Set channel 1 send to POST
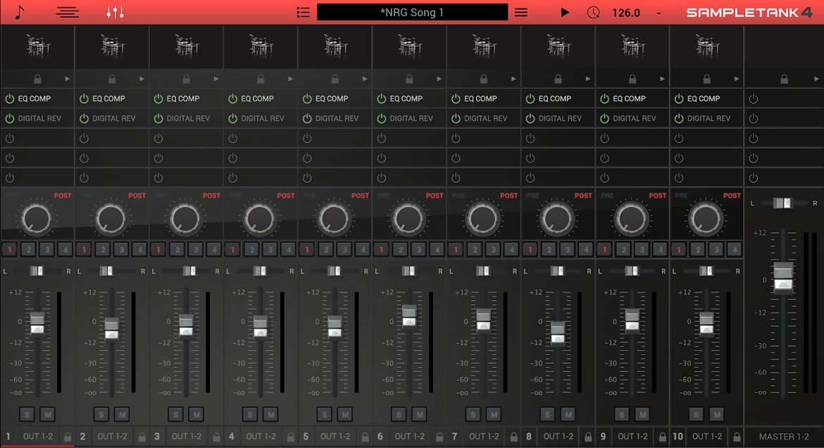The image size is (824, 448). pos(63,196)
